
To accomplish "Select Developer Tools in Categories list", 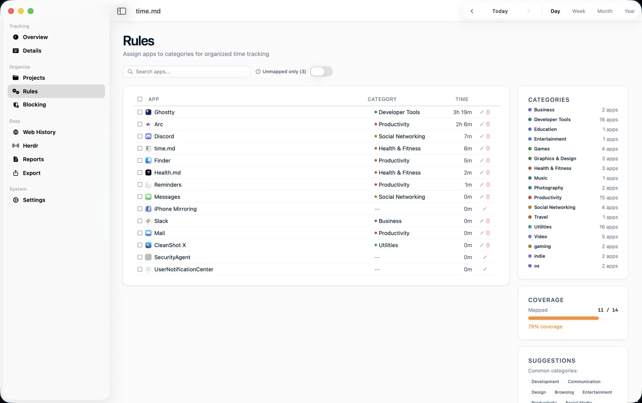I will pyautogui.click(x=573, y=119).
